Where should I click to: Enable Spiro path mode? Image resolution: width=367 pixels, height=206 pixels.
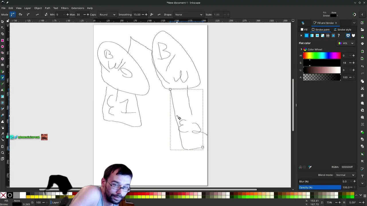tap(20, 15)
